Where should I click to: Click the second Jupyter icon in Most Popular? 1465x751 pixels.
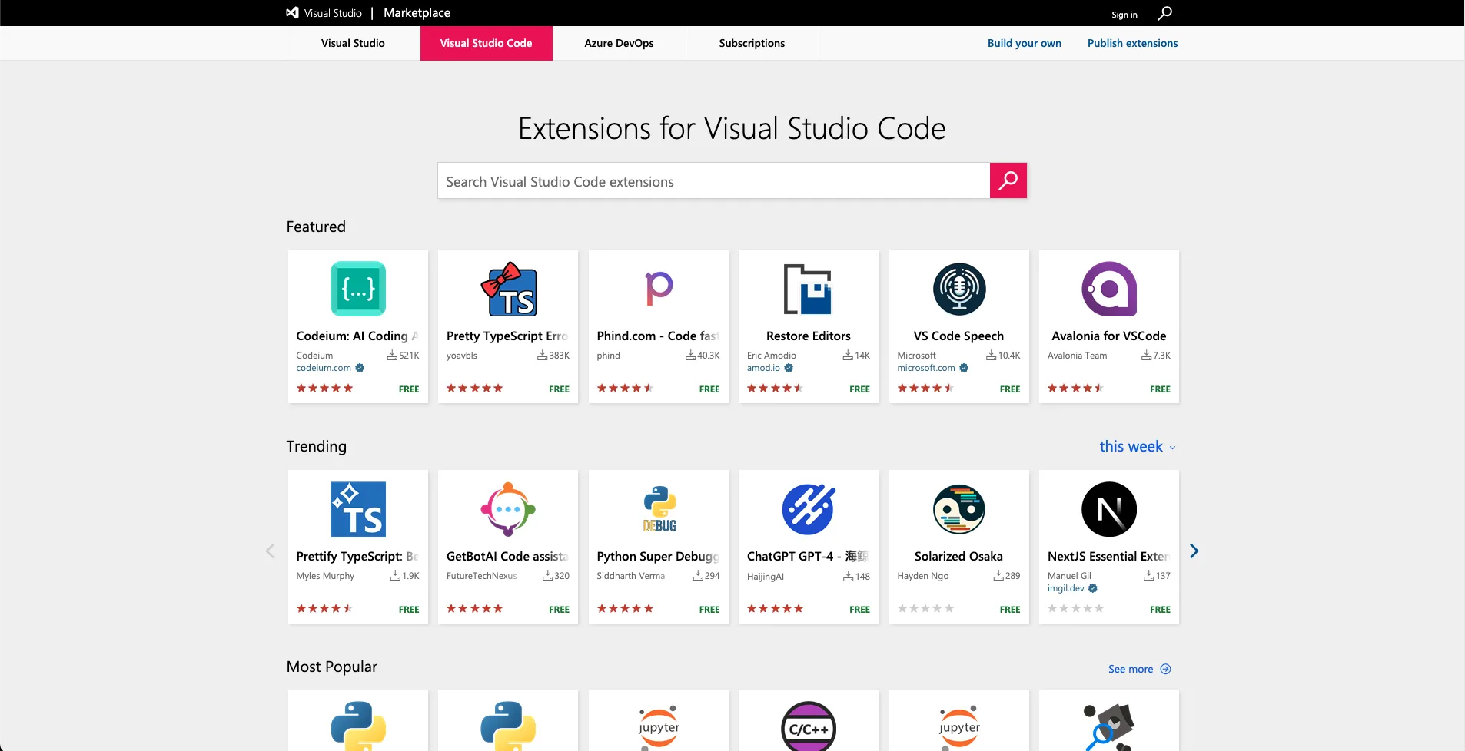coord(959,726)
